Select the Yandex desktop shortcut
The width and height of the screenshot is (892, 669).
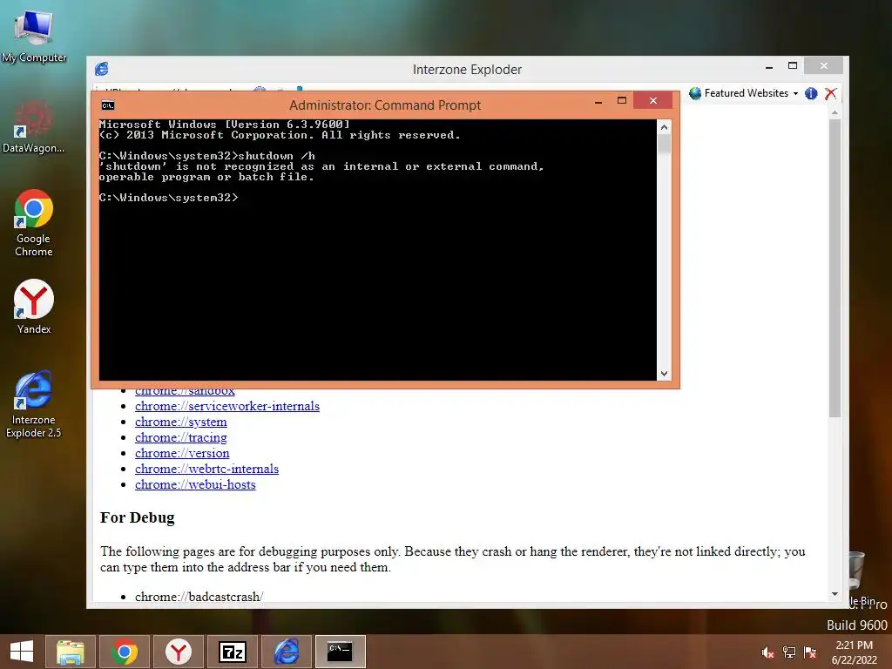click(x=34, y=306)
